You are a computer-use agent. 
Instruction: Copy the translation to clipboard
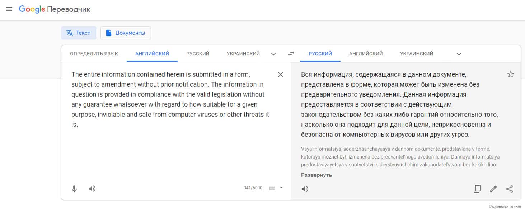(x=477, y=189)
